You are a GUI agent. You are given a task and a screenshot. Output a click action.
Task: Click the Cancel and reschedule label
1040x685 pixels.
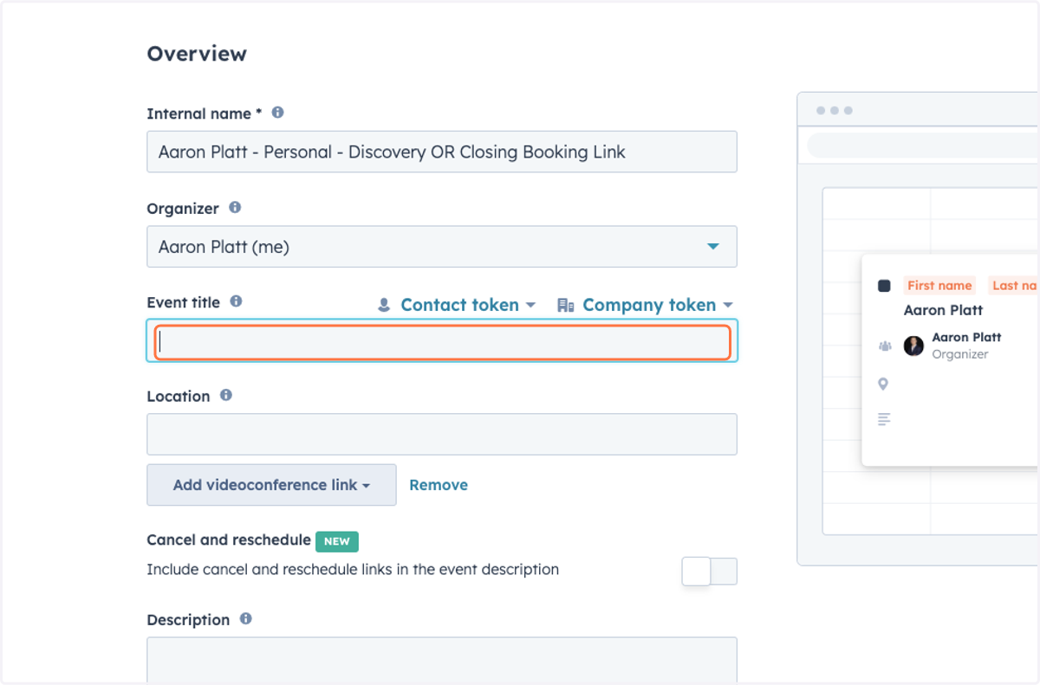[x=229, y=540]
